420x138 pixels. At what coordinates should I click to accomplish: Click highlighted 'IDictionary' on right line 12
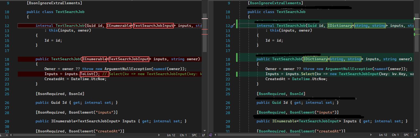(340, 26)
